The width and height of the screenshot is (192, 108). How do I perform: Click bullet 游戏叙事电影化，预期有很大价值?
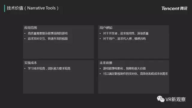pyautogui.click(x=124, y=68)
